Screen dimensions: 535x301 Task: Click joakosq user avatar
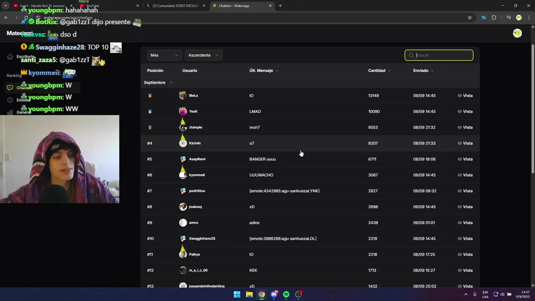(183, 207)
